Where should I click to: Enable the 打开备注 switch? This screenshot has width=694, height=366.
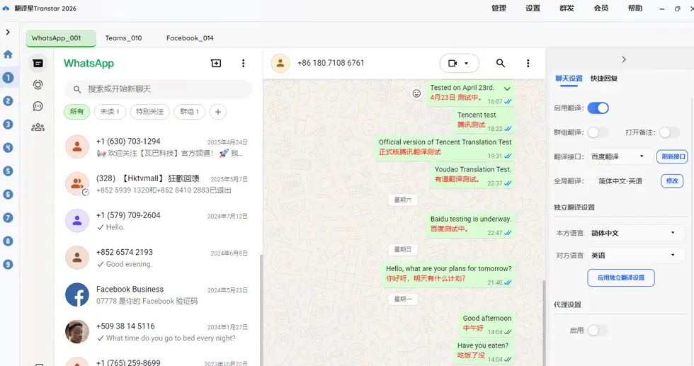(669, 132)
